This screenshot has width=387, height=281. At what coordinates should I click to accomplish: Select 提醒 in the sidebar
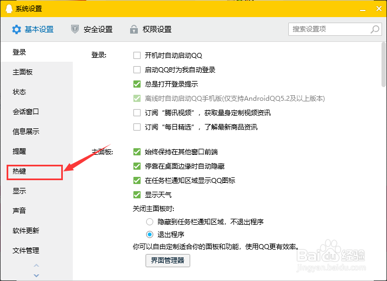coord(36,151)
